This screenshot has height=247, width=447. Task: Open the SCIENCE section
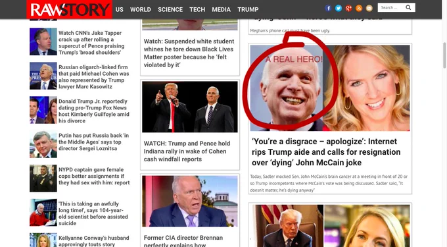coord(170,9)
